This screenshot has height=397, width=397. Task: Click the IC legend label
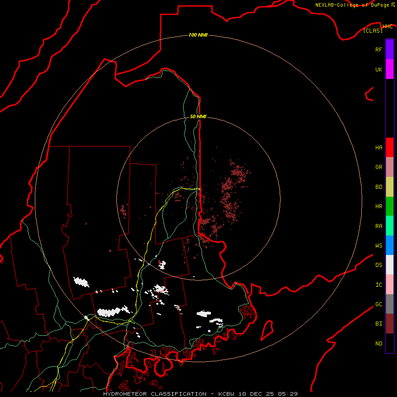point(378,285)
